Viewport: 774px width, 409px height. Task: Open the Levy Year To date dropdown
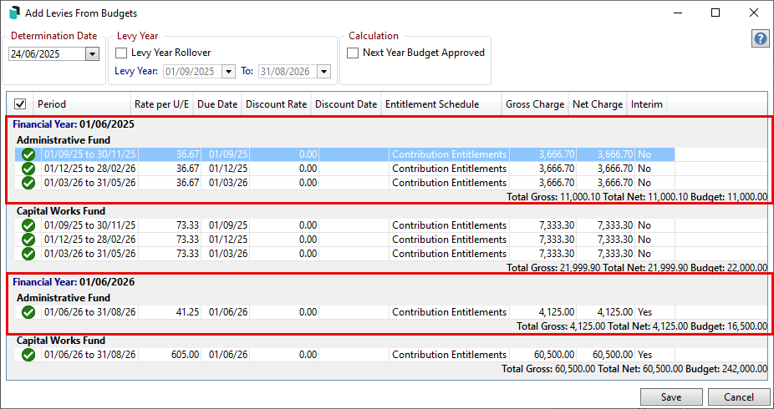[x=323, y=72]
